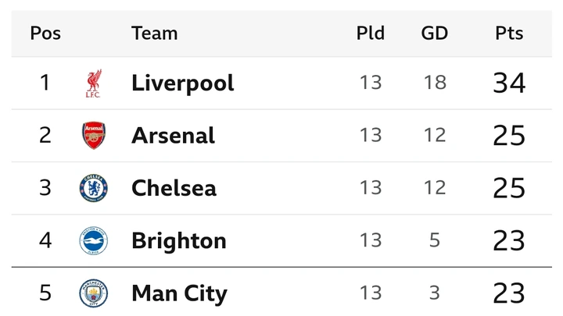Click the Man City club crest icon
563x316 pixels.
(93, 293)
